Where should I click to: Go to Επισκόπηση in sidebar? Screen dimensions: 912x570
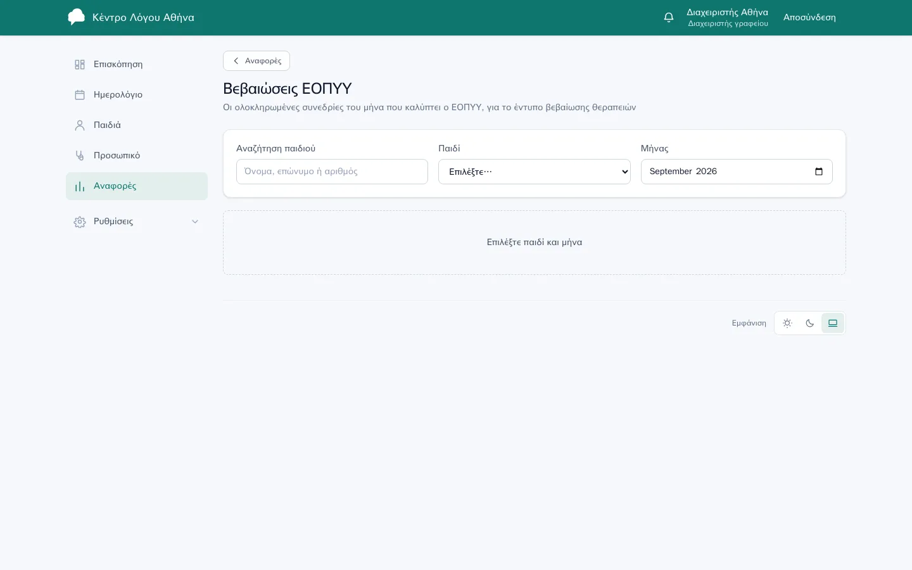click(x=137, y=65)
